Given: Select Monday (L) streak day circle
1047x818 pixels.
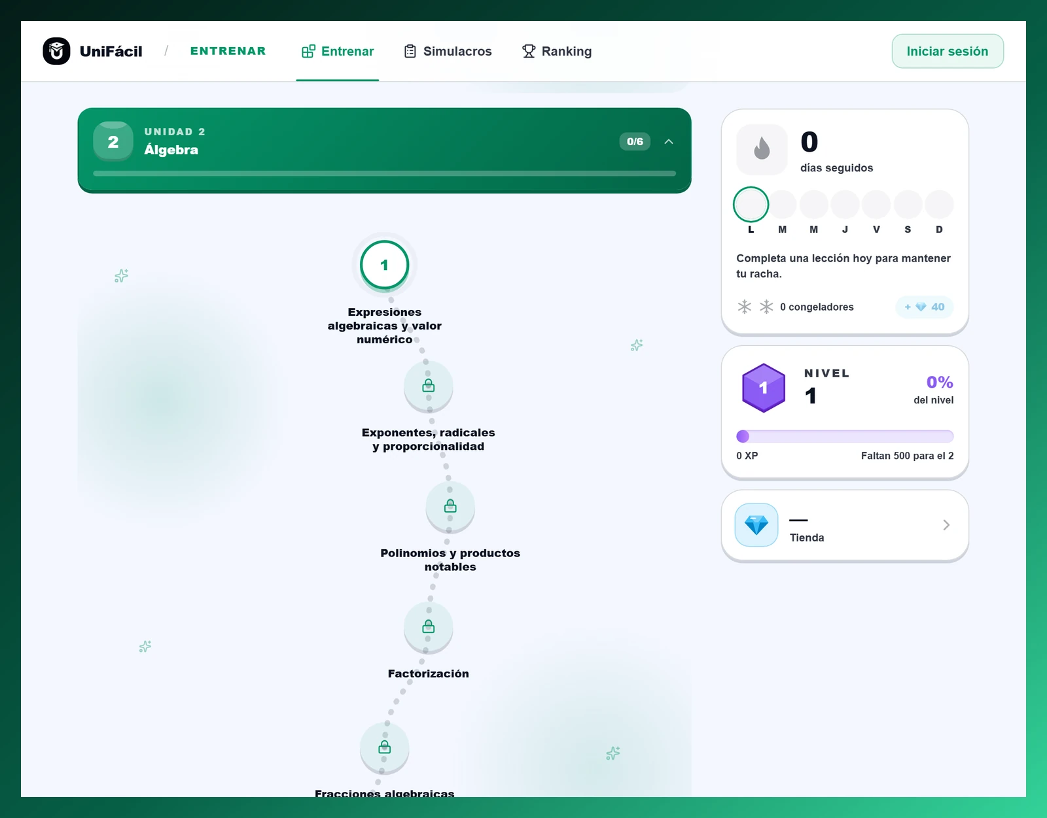Looking at the screenshot, I should (751, 205).
